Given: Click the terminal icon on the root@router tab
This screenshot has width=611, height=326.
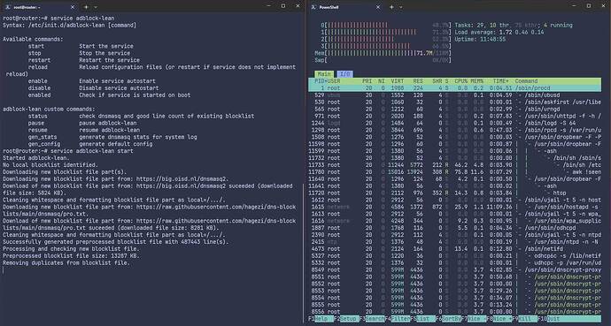Looking at the screenshot, I should click(8, 7).
